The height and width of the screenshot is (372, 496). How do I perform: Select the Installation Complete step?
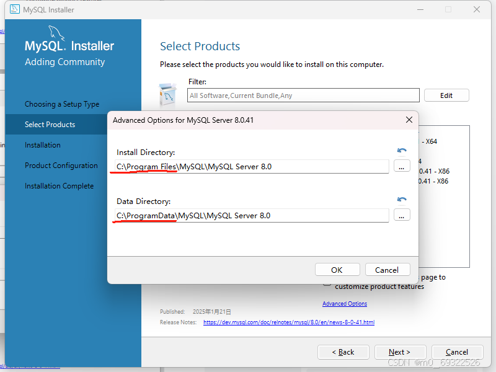pyautogui.click(x=59, y=185)
